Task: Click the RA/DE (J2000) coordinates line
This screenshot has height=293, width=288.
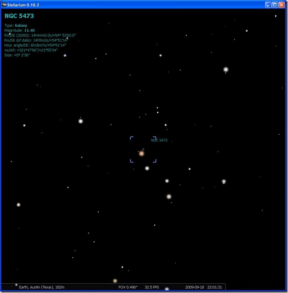Action: (40, 35)
